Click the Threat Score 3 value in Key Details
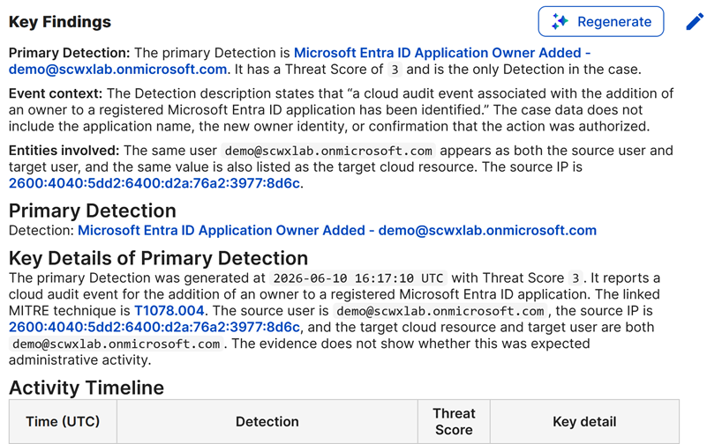Image resolution: width=707 pixels, height=444 pixels. pos(575,278)
